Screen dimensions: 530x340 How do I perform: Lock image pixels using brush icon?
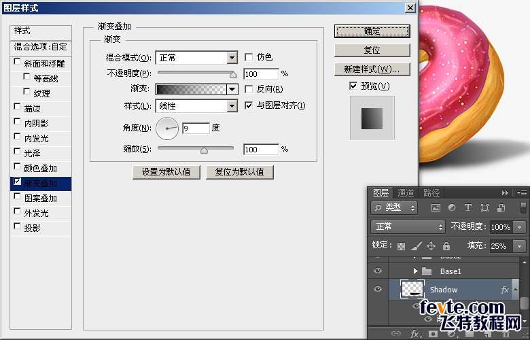(x=416, y=246)
